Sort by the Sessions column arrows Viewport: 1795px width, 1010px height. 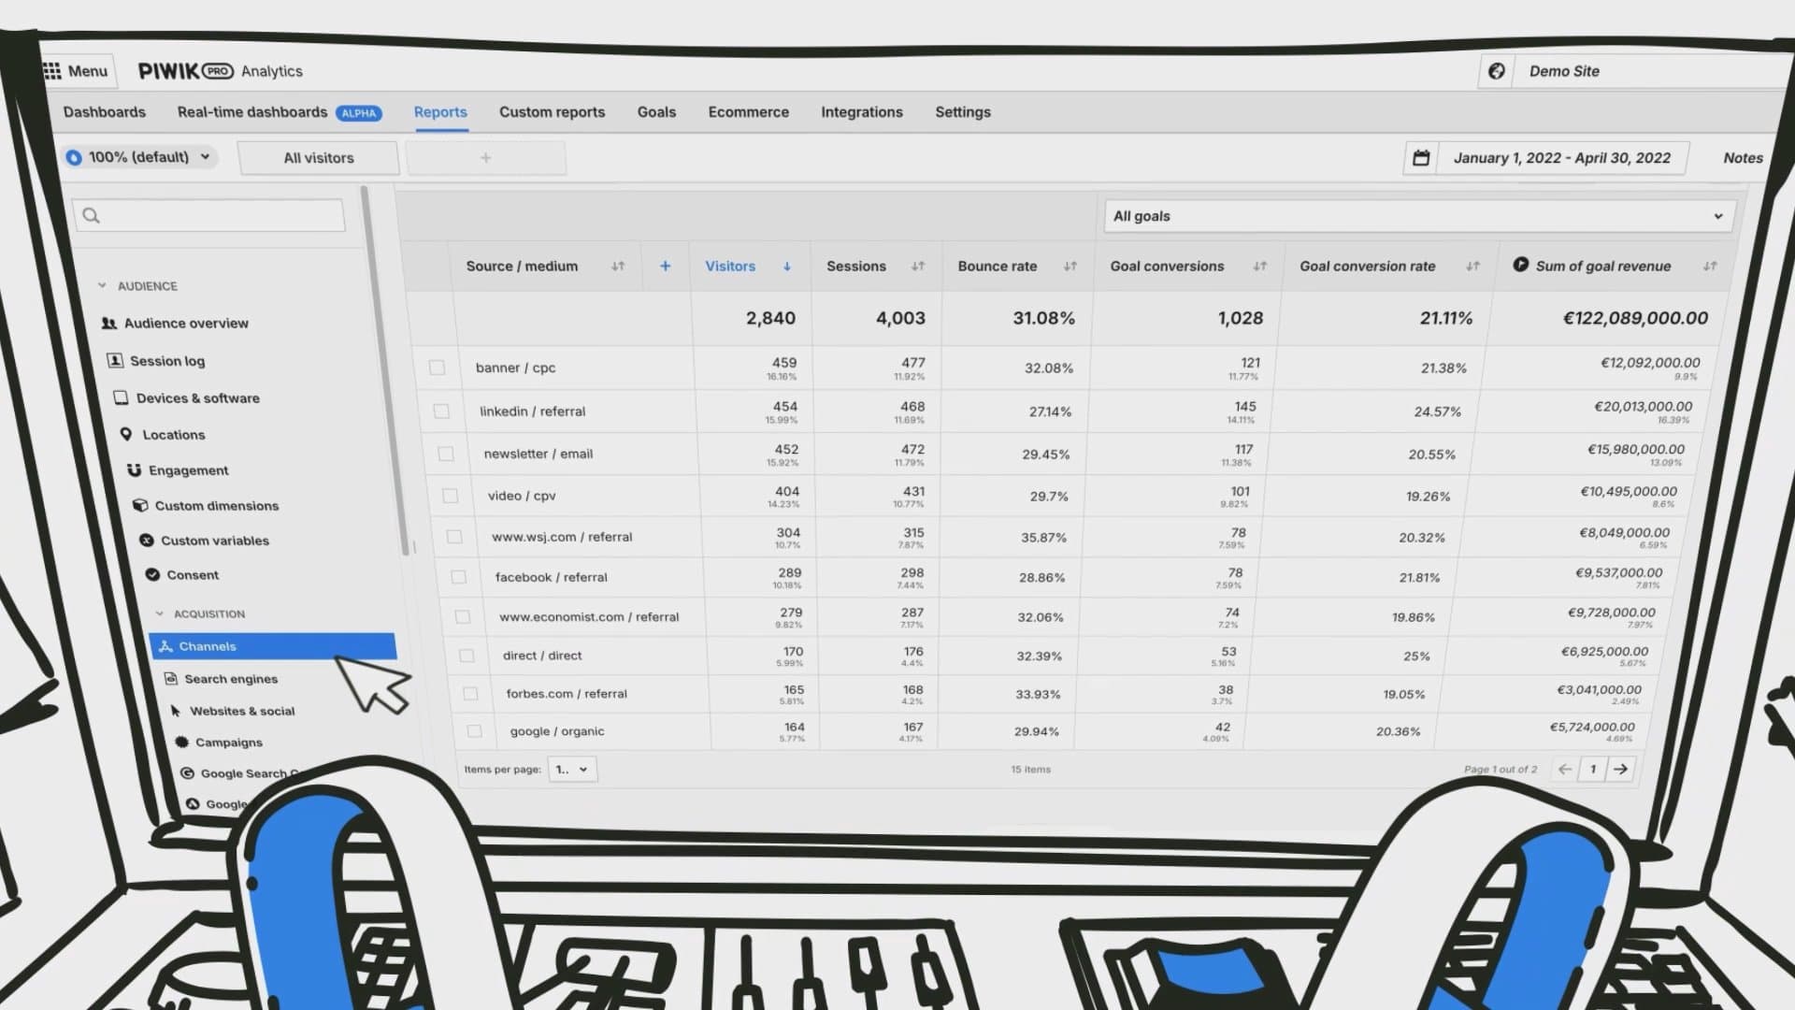(917, 267)
